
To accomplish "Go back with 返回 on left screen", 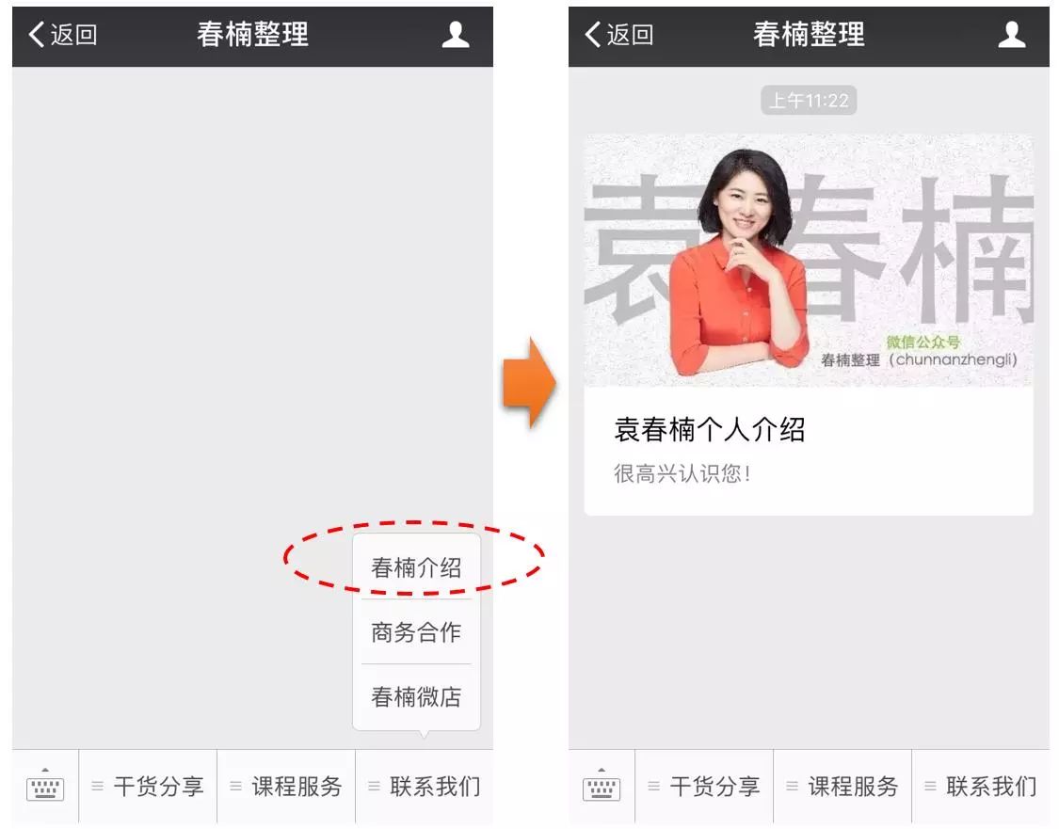I will click(63, 35).
